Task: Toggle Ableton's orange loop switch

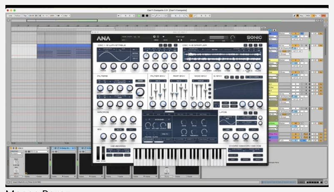Action: click(x=191, y=16)
